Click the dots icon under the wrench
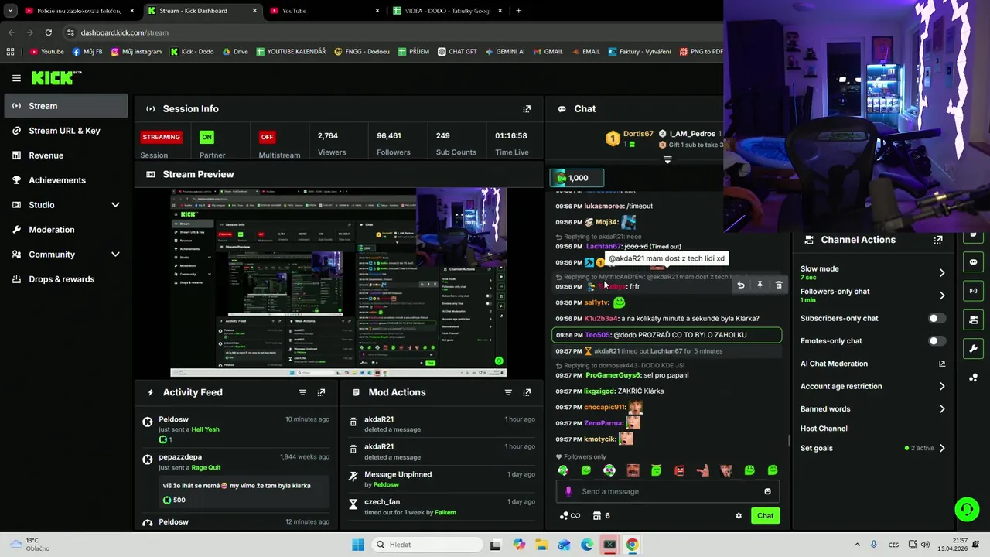The image size is (990, 557). click(x=973, y=378)
